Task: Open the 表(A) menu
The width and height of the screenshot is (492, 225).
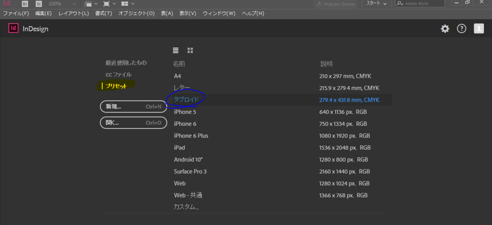Action: [x=167, y=13]
